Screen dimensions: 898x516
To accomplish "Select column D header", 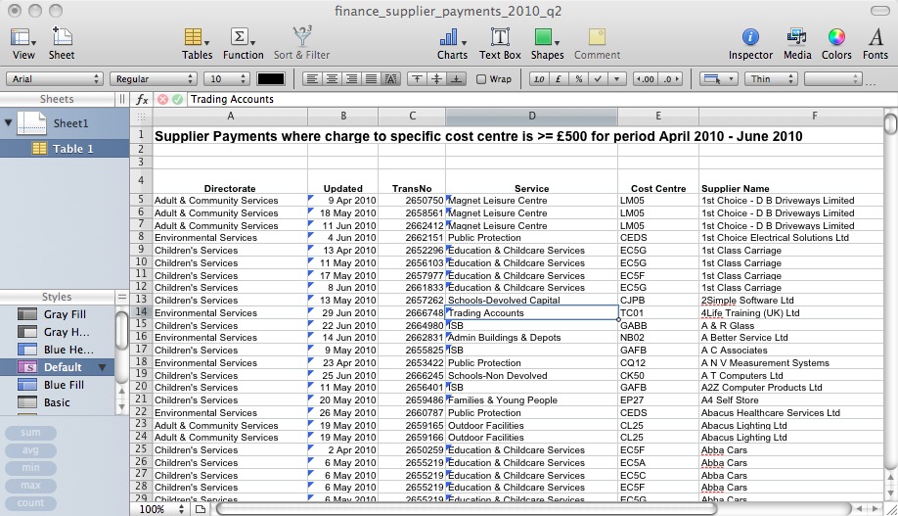I will tap(531, 116).
